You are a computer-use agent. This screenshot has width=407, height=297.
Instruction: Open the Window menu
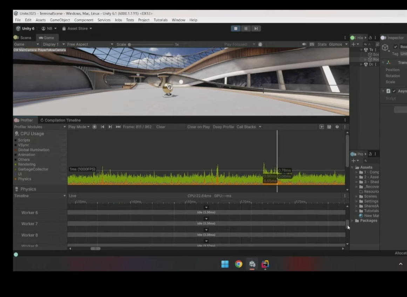(178, 20)
